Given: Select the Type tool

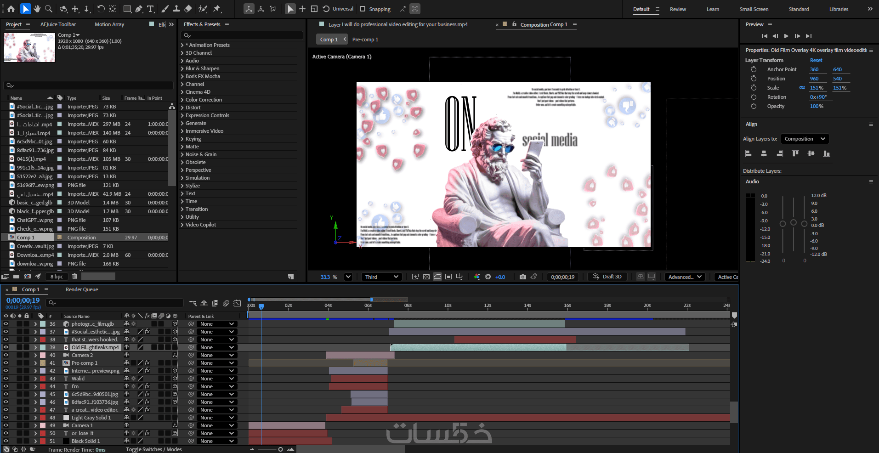Looking at the screenshot, I should tap(150, 9).
